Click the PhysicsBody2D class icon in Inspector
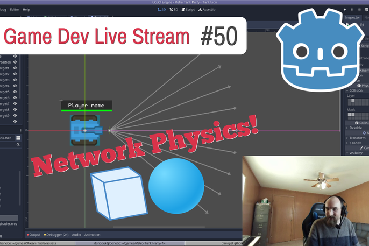 click(x=359, y=86)
